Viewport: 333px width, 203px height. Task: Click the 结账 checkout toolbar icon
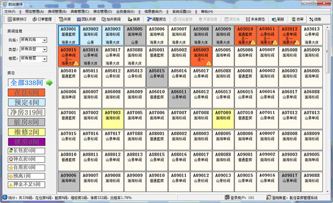[317, 19]
